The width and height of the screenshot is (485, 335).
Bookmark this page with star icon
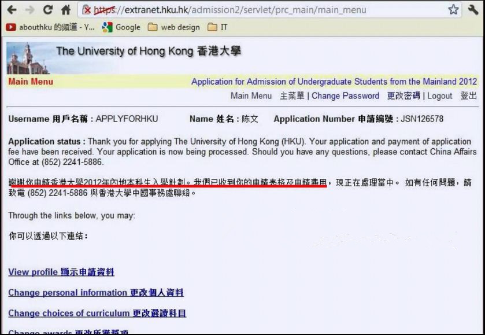[453, 10]
